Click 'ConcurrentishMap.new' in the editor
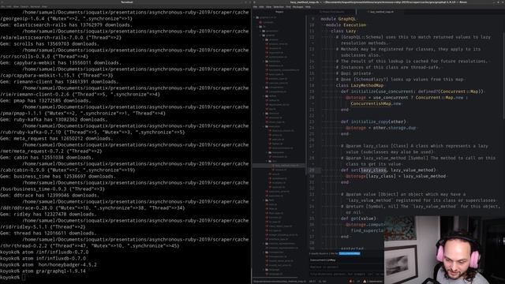Screen dimensions: 505x284 (x=376, y=103)
